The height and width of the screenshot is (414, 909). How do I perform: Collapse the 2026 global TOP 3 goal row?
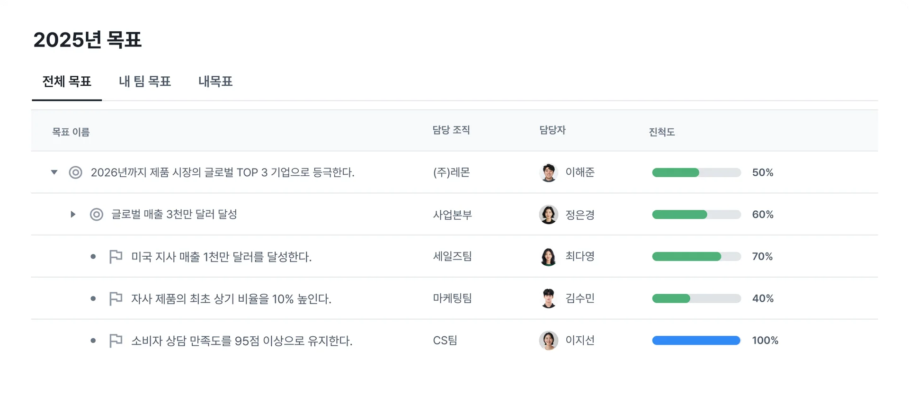54,172
